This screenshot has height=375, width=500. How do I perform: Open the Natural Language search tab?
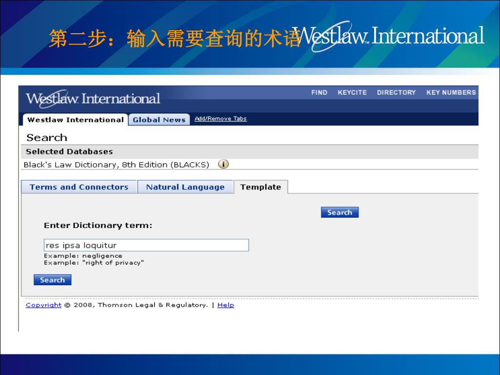tap(185, 187)
